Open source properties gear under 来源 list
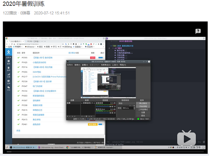 (x=86, y=116)
